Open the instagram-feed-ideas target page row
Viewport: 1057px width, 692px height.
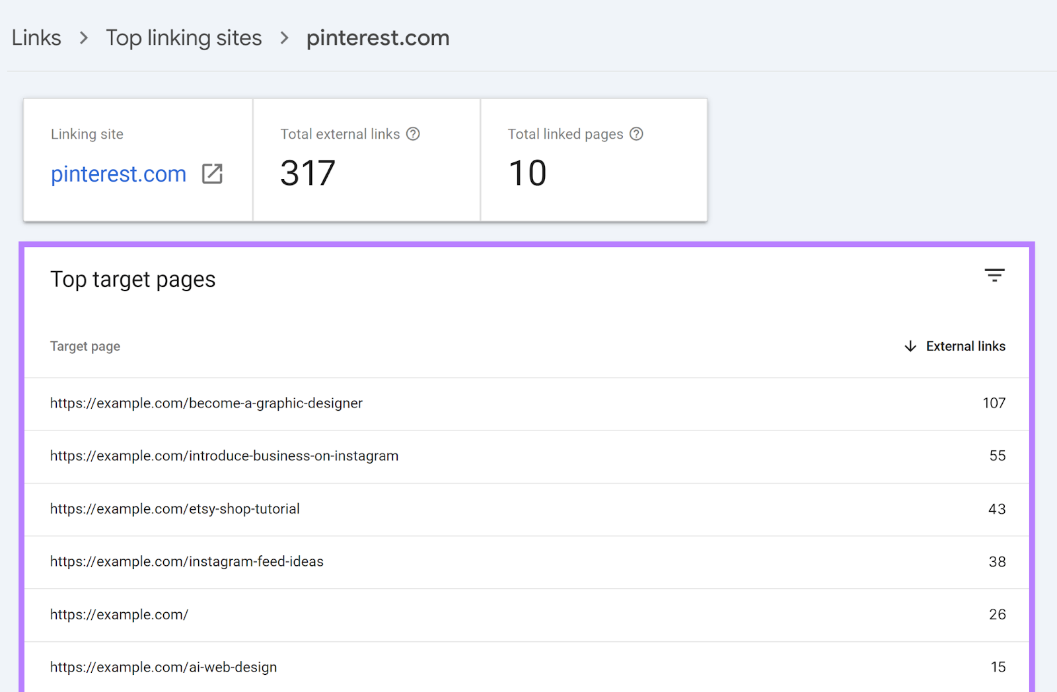tap(187, 562)
